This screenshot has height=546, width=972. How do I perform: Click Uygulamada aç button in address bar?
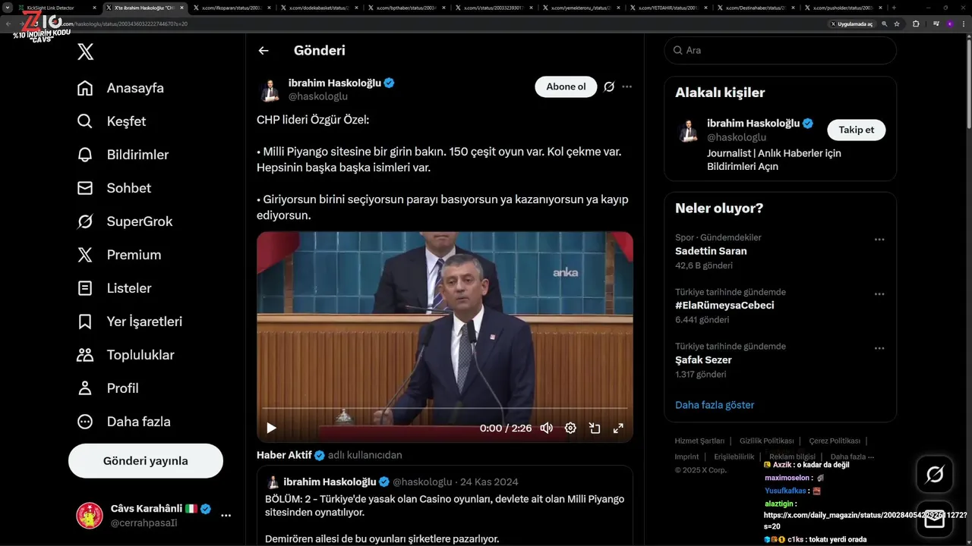[x=851, y=24]
